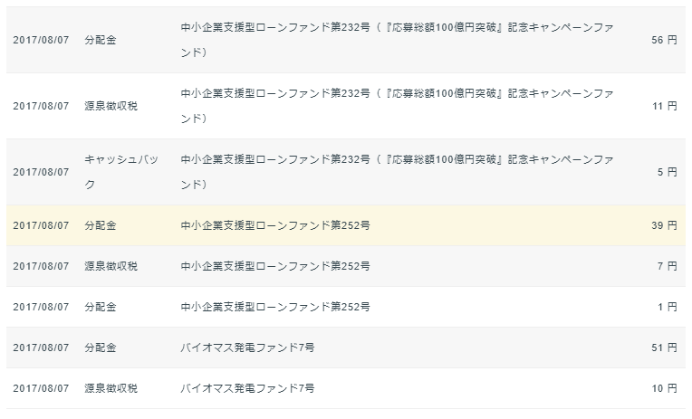Open the 第252号 fund name in the 1 円 row
The image size is (692, 419).
click(275, 307)
